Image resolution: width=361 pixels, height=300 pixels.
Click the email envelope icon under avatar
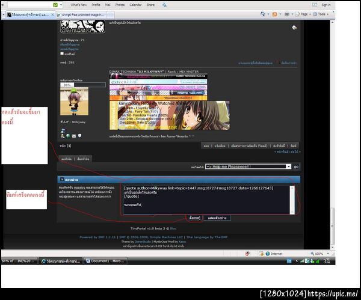(74, 136)
